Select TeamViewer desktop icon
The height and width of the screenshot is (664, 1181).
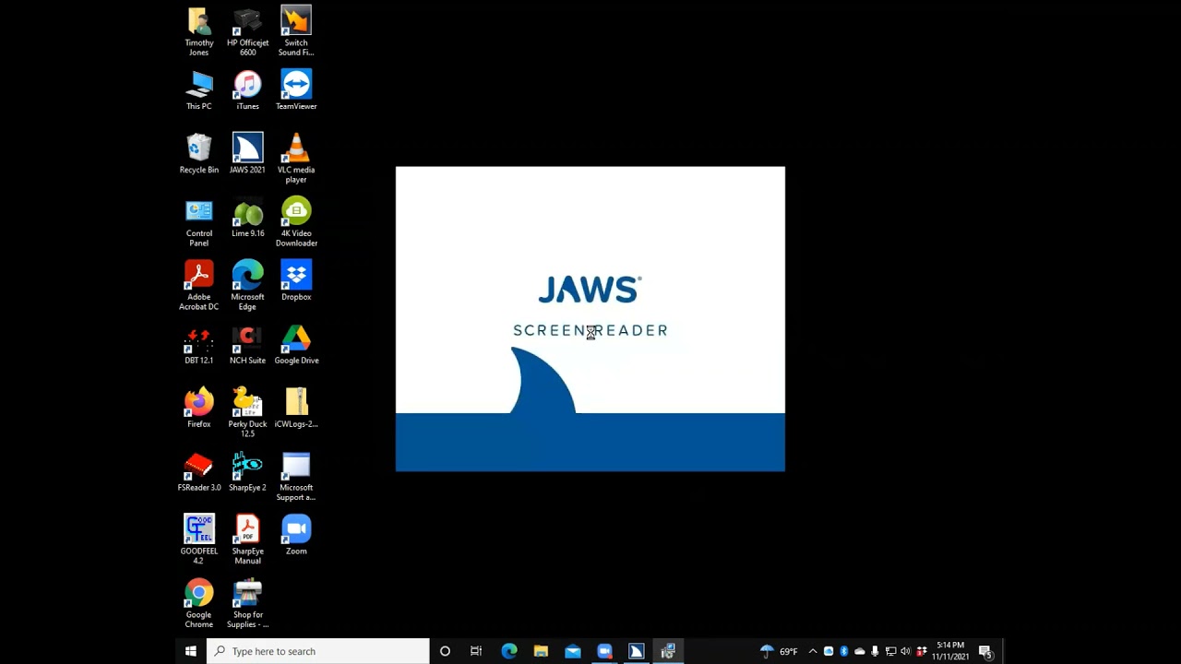click(x=296, y=90)
